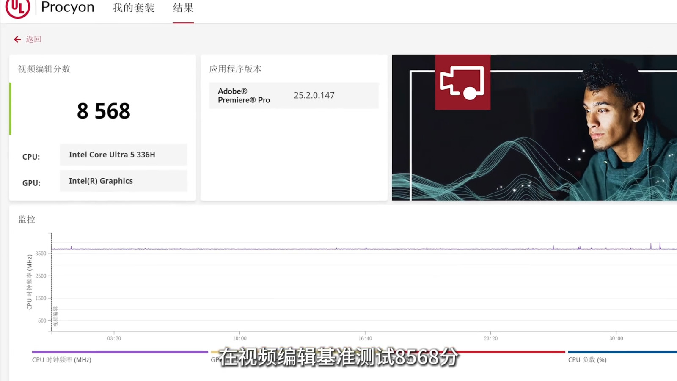Screen dimensions: 677x381
Task: Click the 应用程序版本 heading
Action: coord(235,69)
